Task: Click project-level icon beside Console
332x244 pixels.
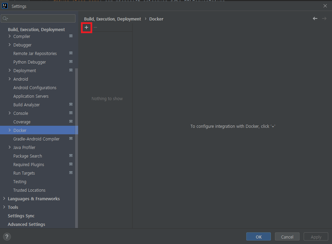Action: (x=71, y=113)
